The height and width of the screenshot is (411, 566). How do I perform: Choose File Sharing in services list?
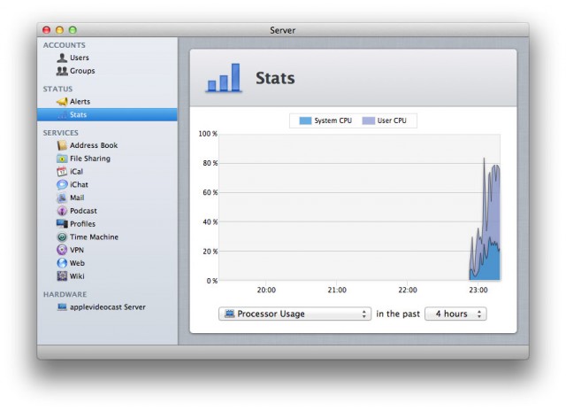(90, 159)
